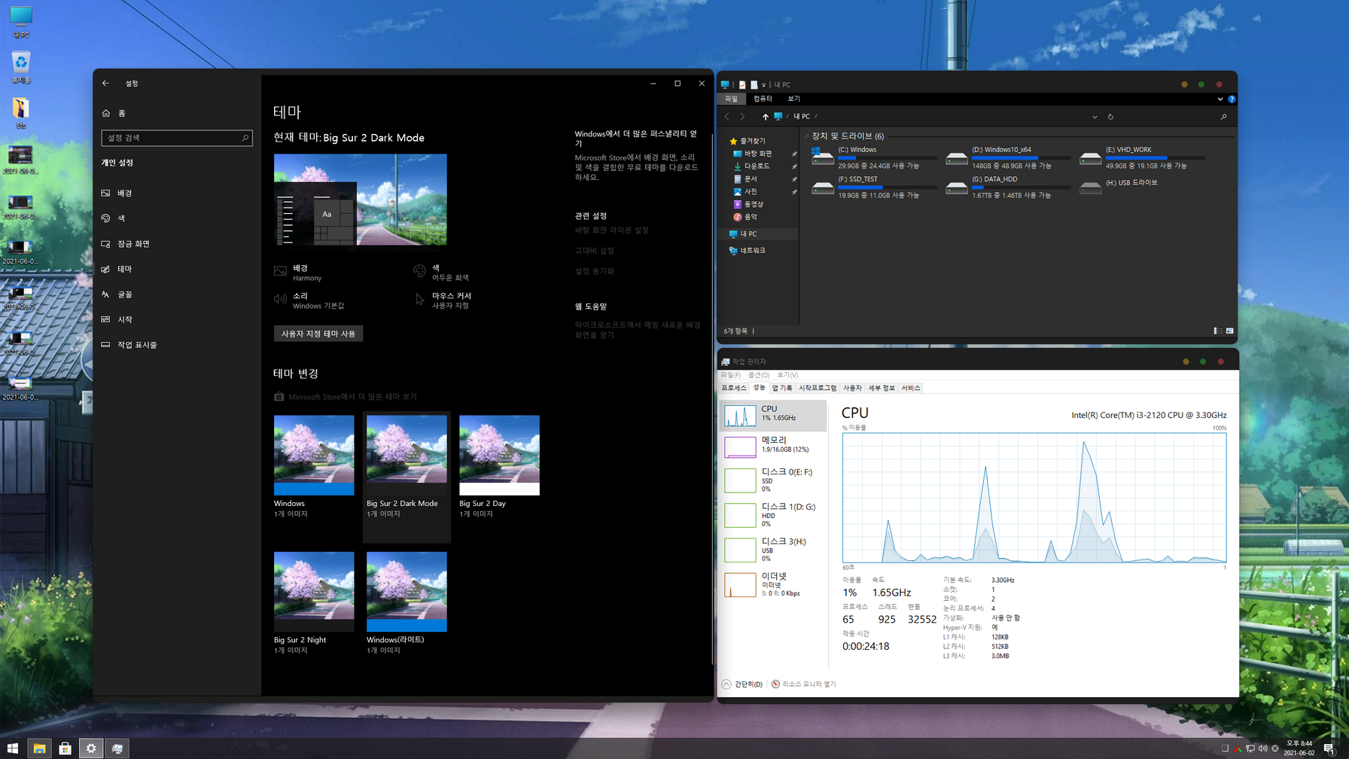Image resolution: width=1349 pixels, height=759 pixels.
Task: Click 소리 Windows 기본값 sound option
Action: click(309, 300)
